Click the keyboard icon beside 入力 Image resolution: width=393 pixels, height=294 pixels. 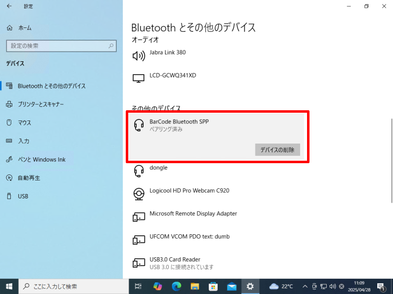pos(9,141)
